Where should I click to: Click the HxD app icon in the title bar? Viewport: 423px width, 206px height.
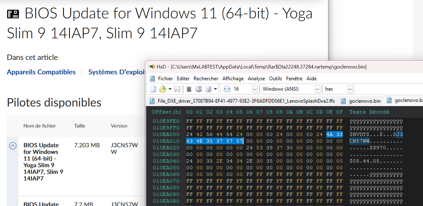pos(152,67)
